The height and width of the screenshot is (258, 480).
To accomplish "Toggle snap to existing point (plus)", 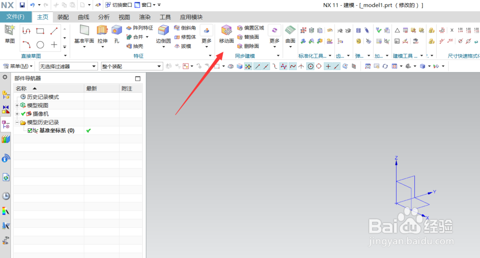I will pos(328,66).
